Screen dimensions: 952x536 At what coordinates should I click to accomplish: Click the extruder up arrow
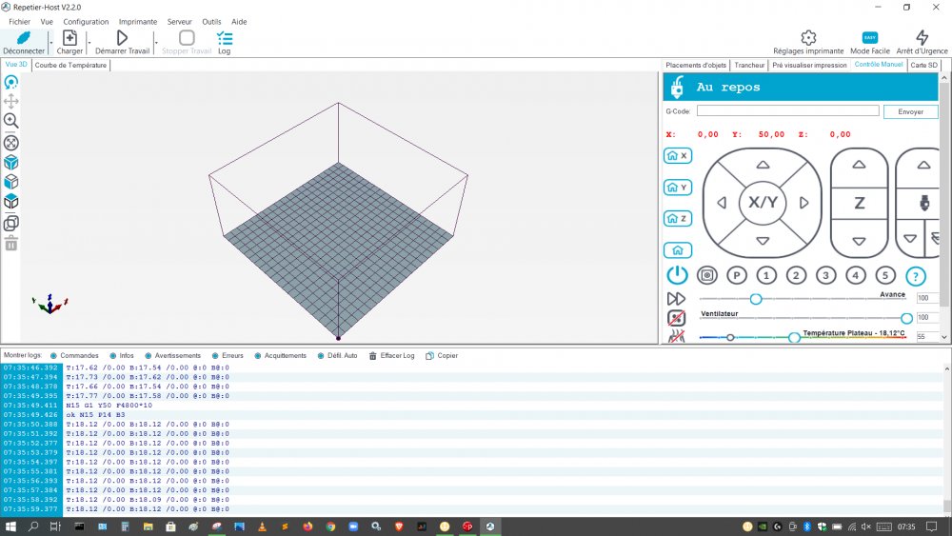[x=923, y=165]
